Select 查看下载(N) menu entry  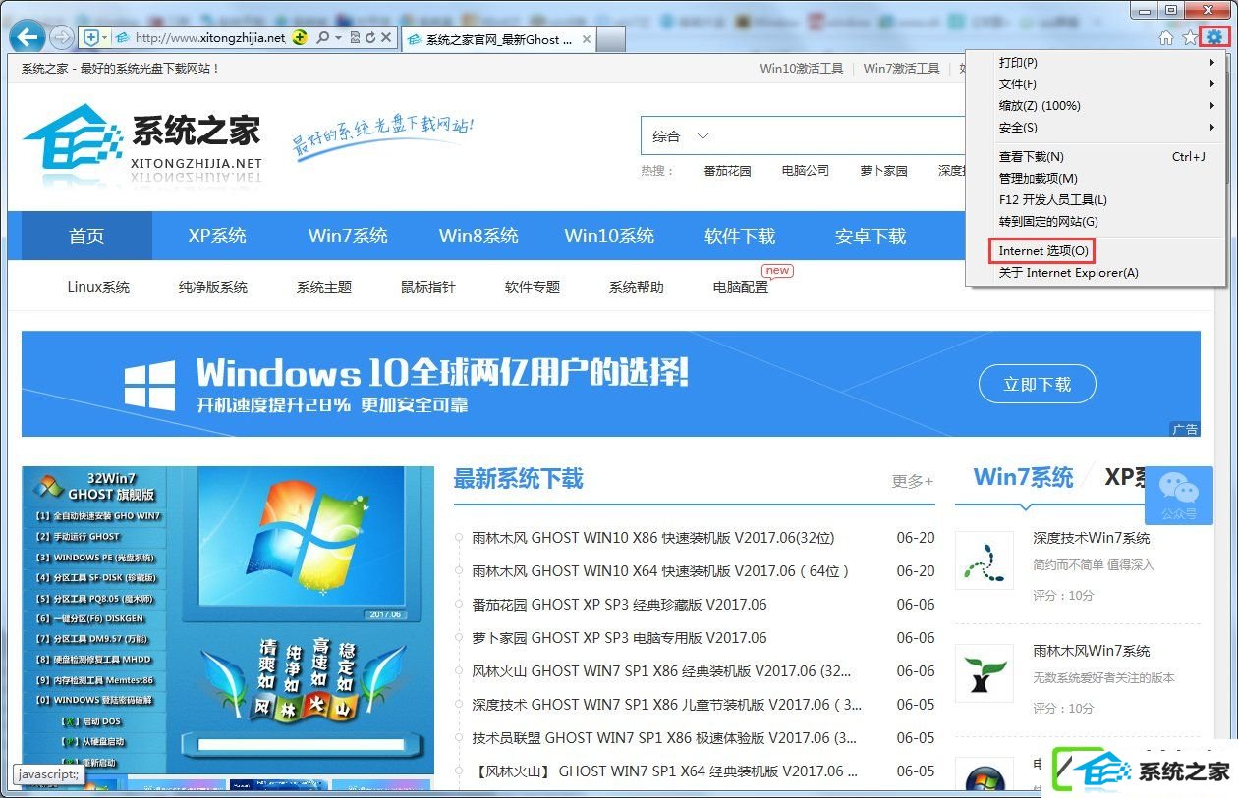click(1096, 157)
